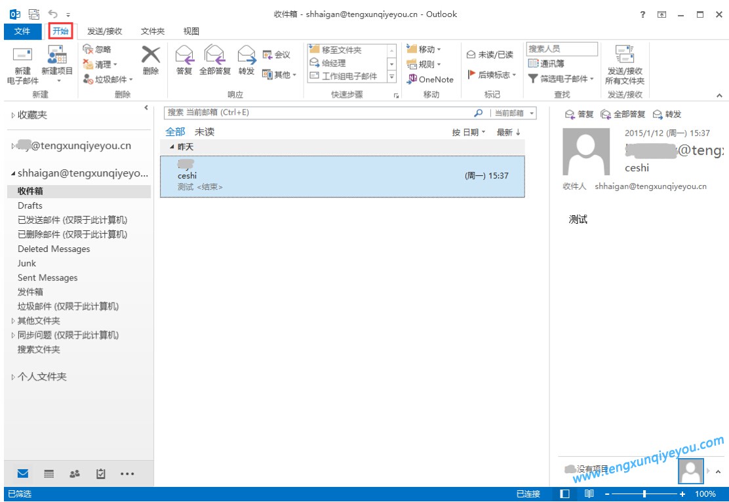Collapse the ribbon with the up chevron

coord(719,95)
